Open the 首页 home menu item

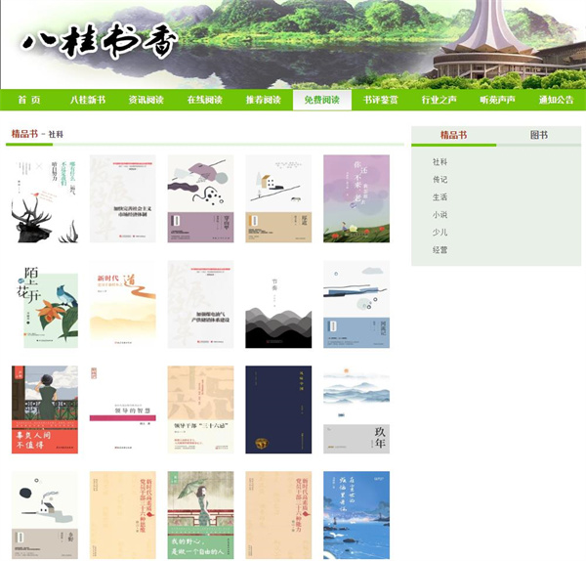pos(29,100)
